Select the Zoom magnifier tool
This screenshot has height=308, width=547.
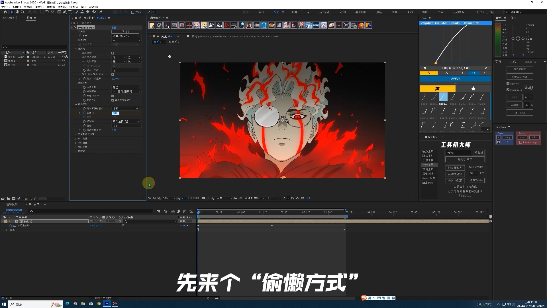[x=23, y=12]
